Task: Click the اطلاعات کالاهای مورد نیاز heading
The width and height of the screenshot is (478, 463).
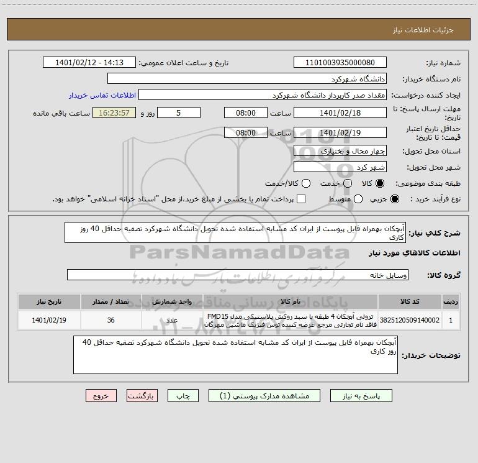Action: (414, 253)
